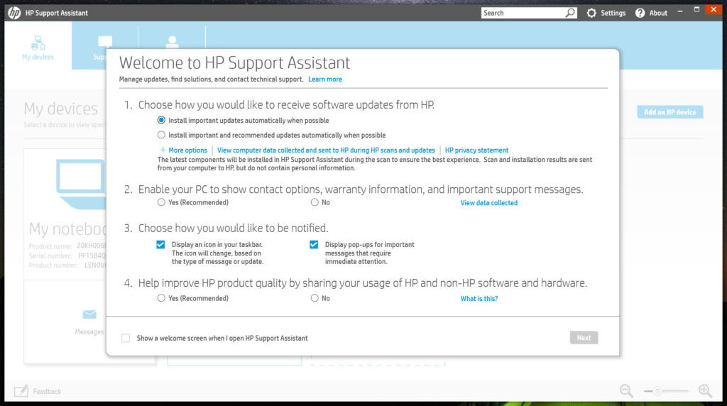Open HP privacy statement link

coord(476,150)
